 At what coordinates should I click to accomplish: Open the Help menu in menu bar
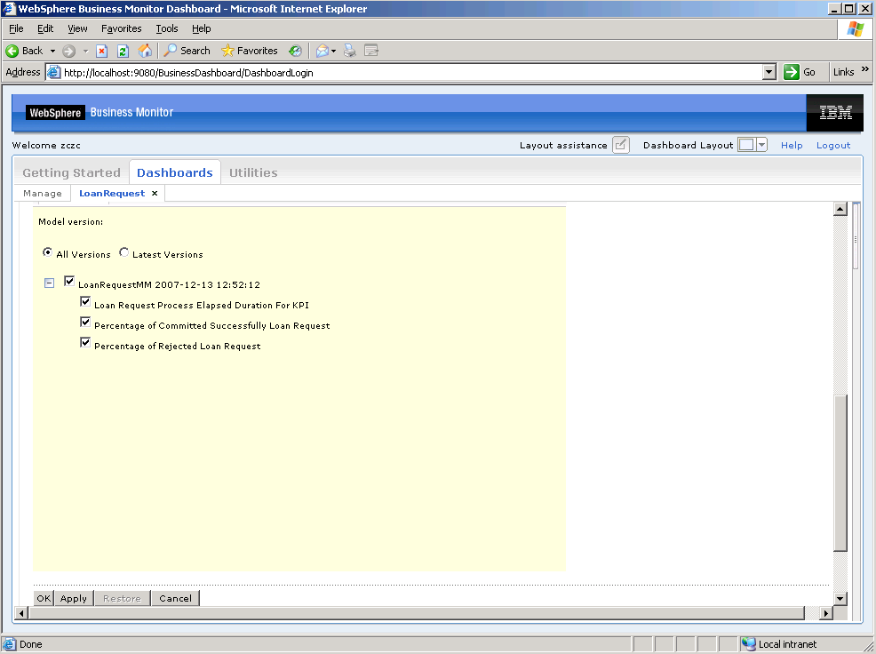click(201, 28)
